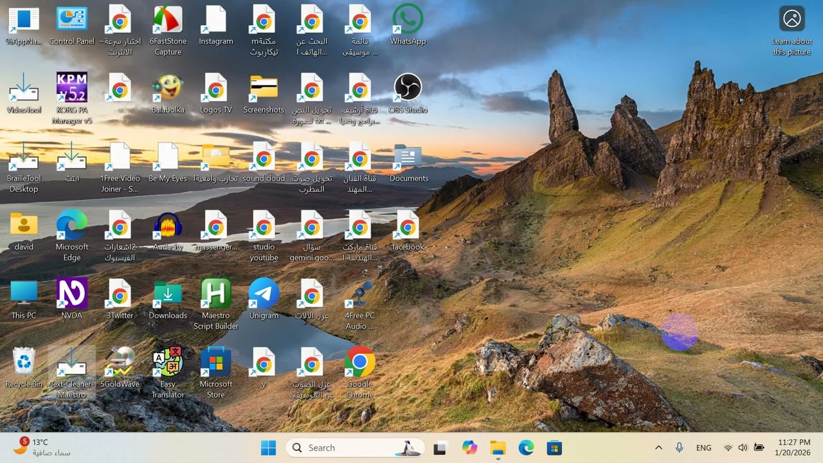Open the ENG language switcher
The height and width of the screenshot is (463, 823).
703,448
